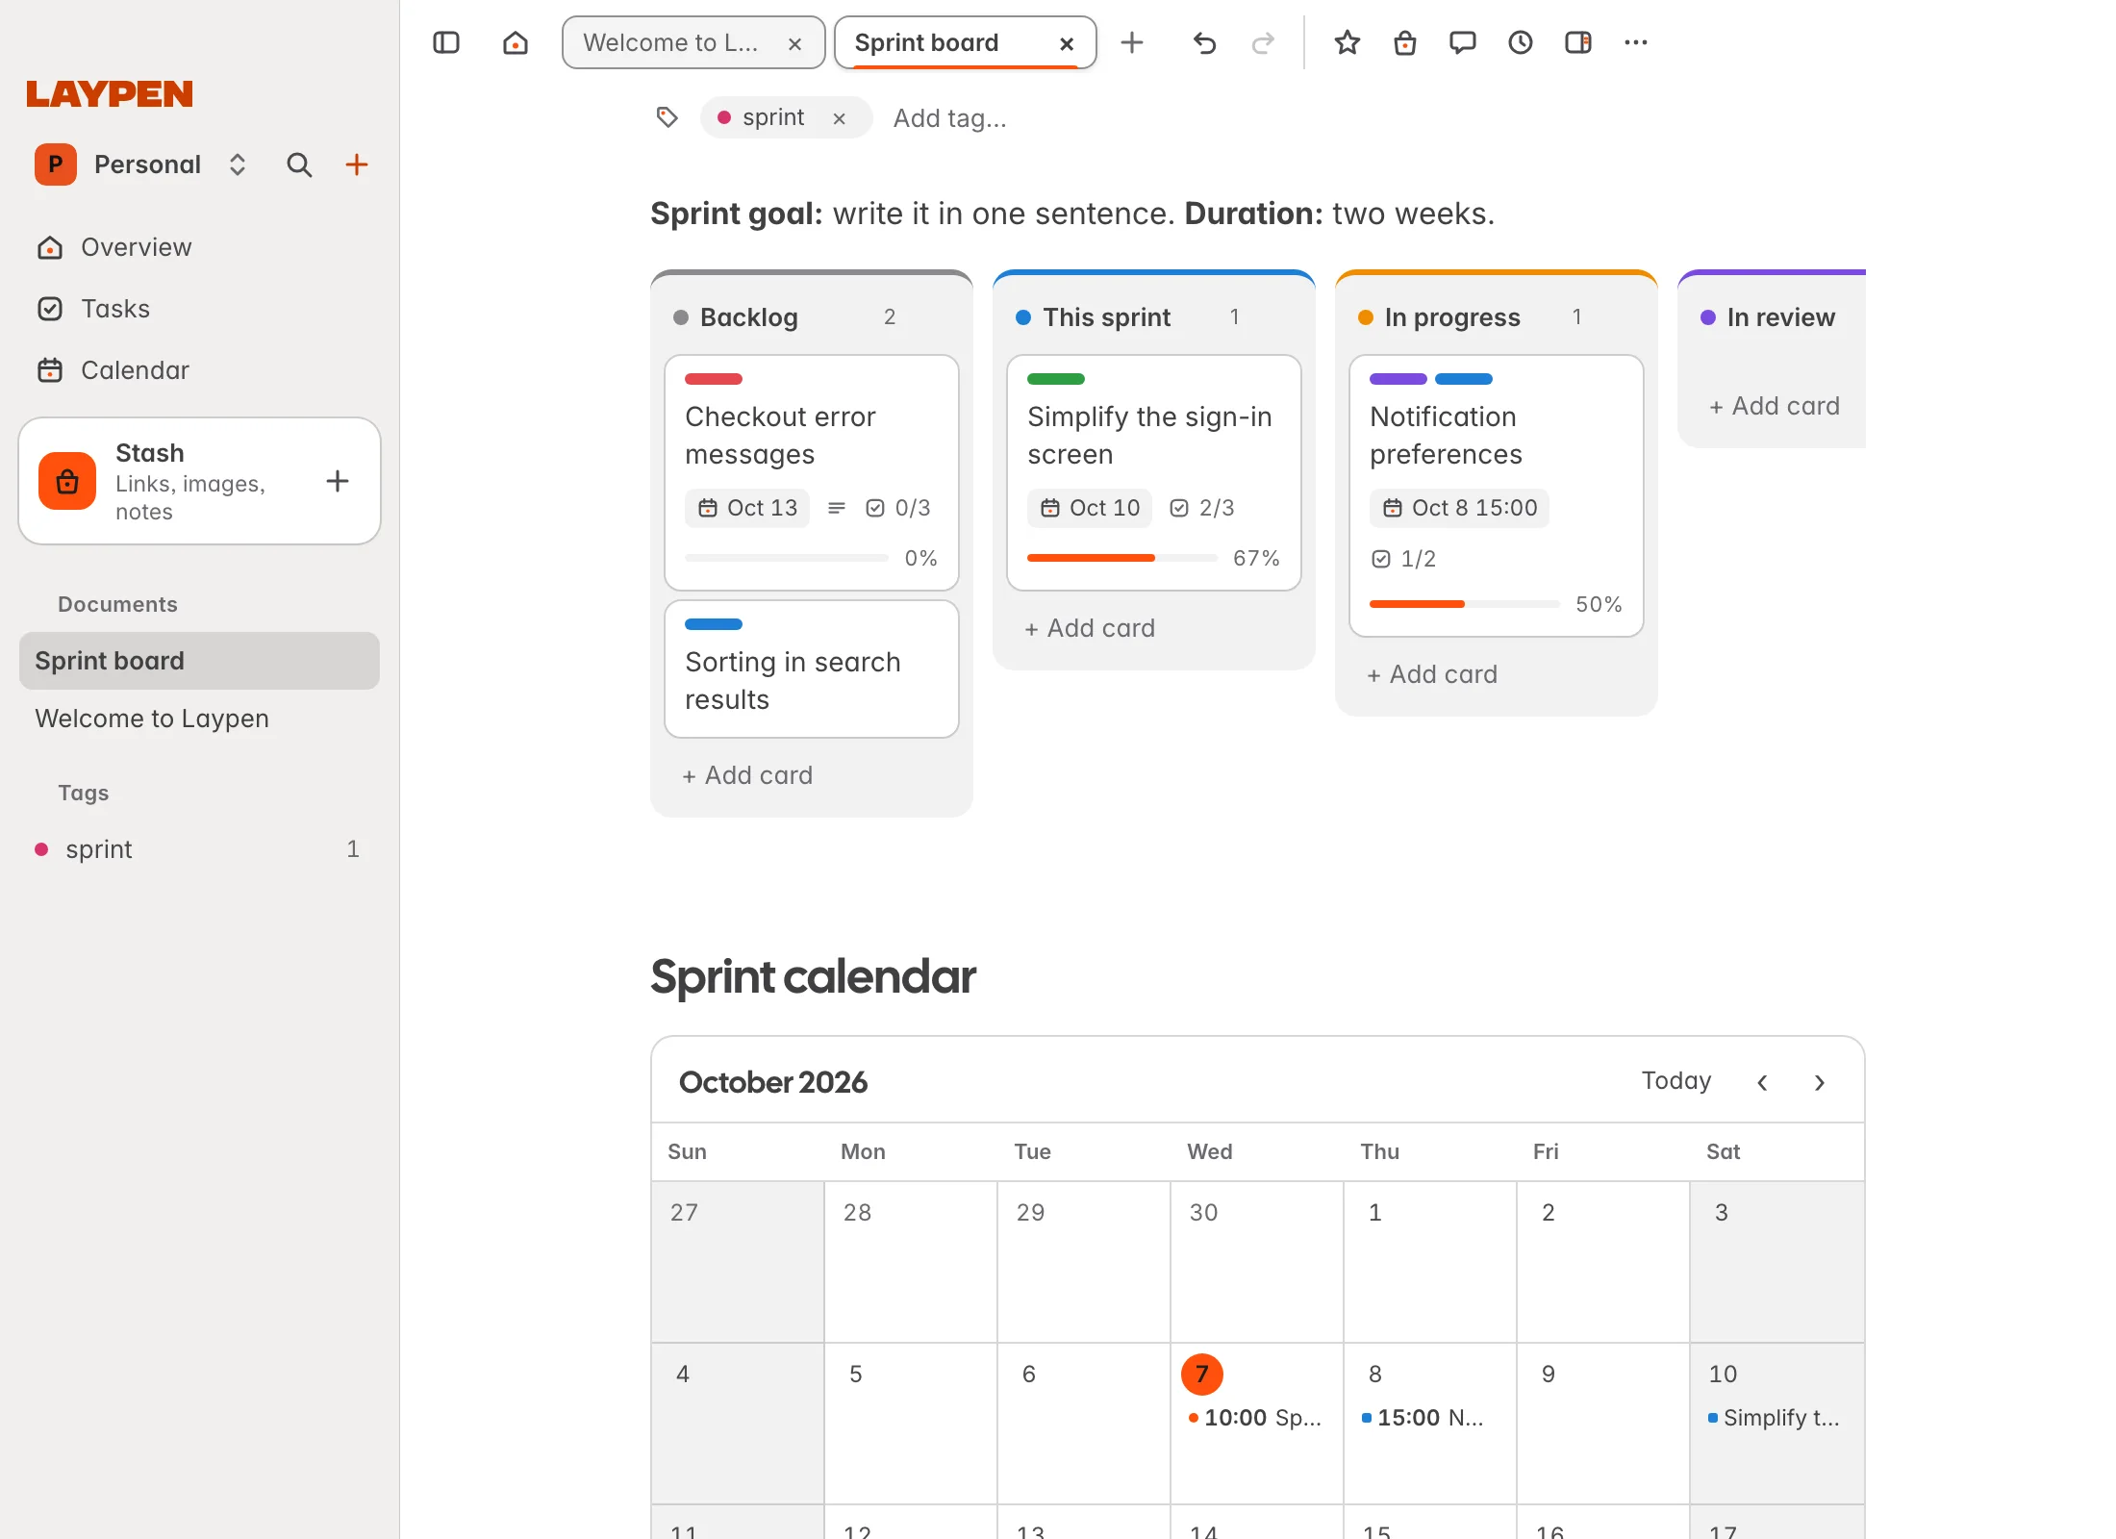
Task: Click the 67% progress bar
Action: click(1122, 558)
